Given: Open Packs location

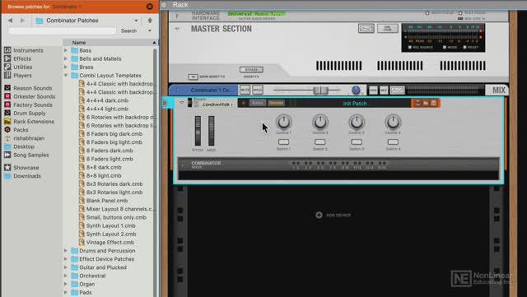Looking at the screenshot, I should click(21, 130).
